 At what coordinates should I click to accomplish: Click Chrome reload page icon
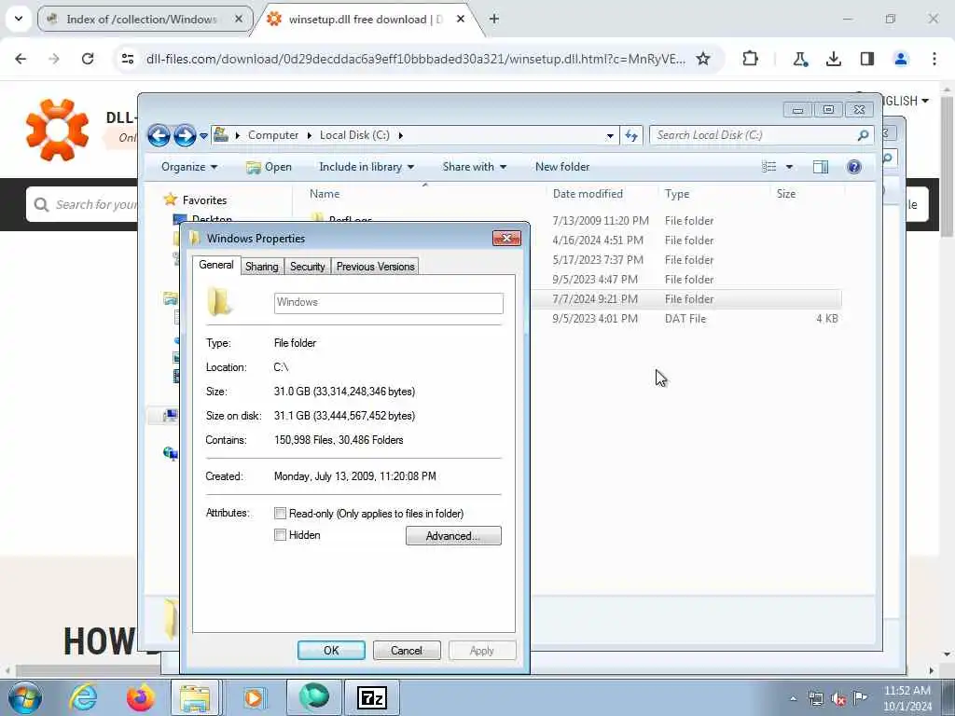coord(88,59)
